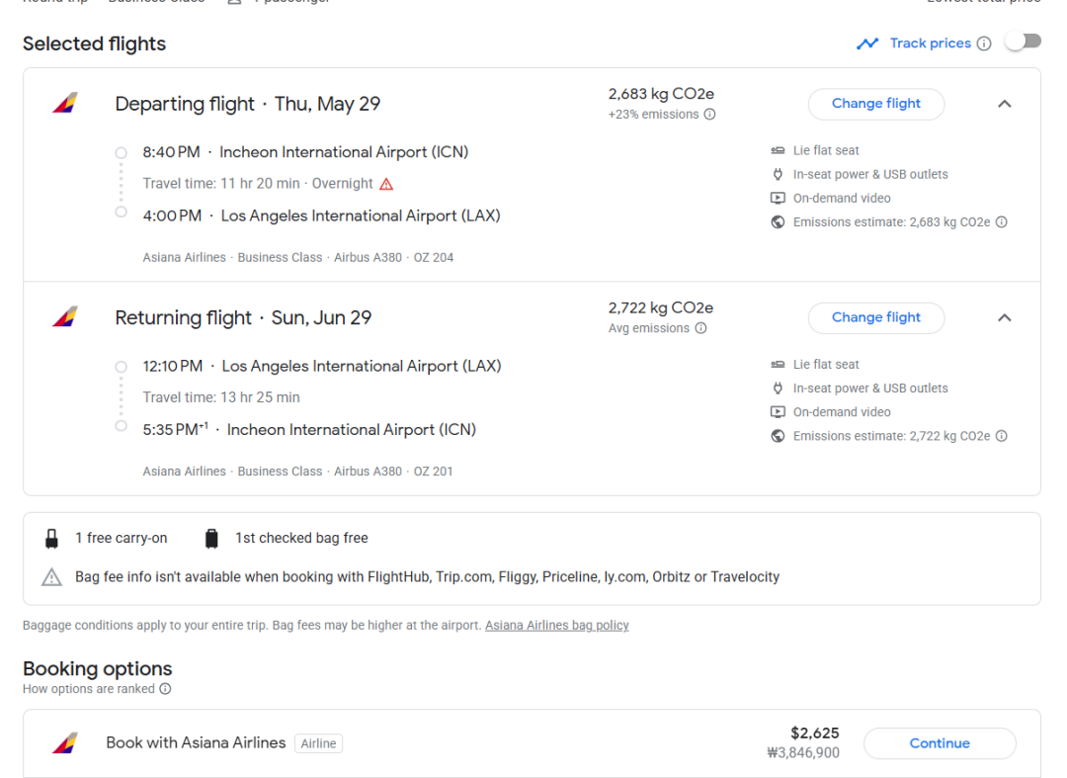Click the Airline tag badge
Image resolution: width=1067 pixels, height=778 pixels.
[318, 743]
